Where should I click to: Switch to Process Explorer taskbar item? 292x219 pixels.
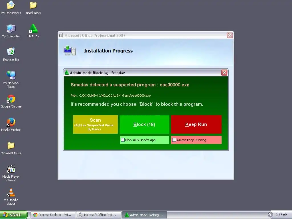tap(53, 215)
